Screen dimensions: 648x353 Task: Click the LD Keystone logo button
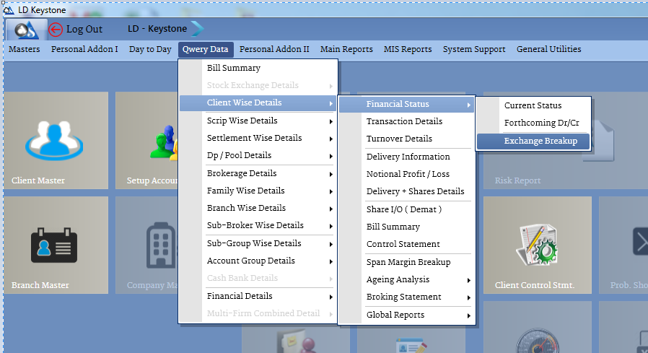pyautogui.click(x=27, y=29)
